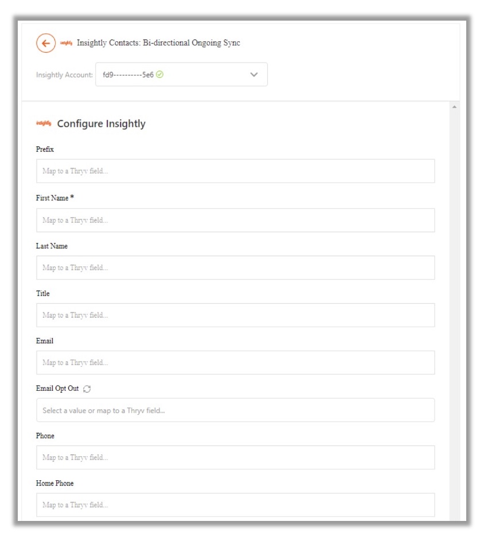
Task: Select the Last Name mapping field
Action: [x=235, y=268]
